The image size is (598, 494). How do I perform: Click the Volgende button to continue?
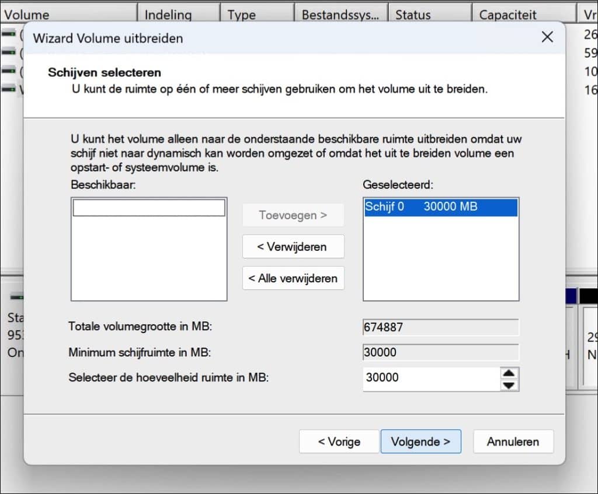pyautogui.click(x=420, y=442)
